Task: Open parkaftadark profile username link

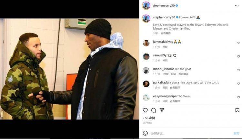Action: tap(162, 83)
